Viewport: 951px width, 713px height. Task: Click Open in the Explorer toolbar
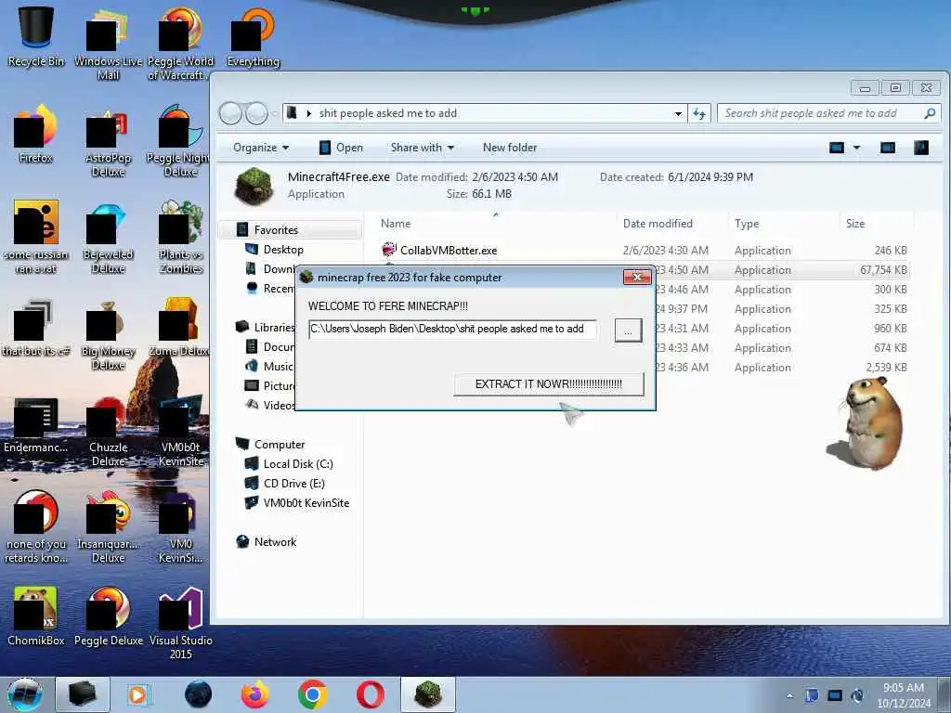click(341, 148)
